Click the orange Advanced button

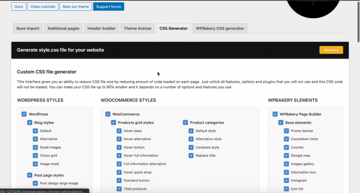click(331, 50)
